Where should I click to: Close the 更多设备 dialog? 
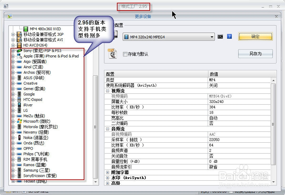click(x=276, y=17)
